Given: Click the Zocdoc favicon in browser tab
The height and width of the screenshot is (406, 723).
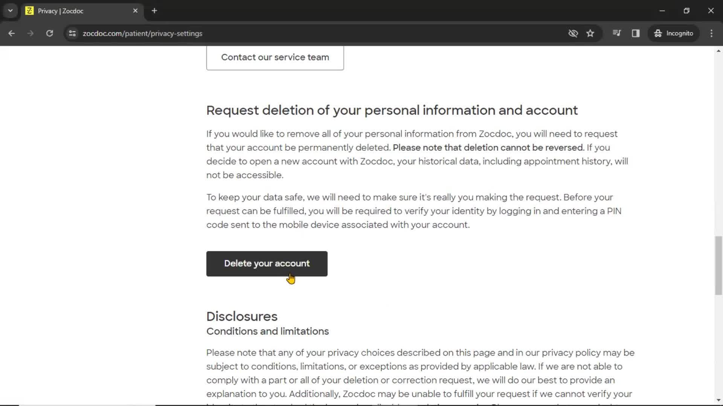Looking at the screenshot, I should [29, 11].
